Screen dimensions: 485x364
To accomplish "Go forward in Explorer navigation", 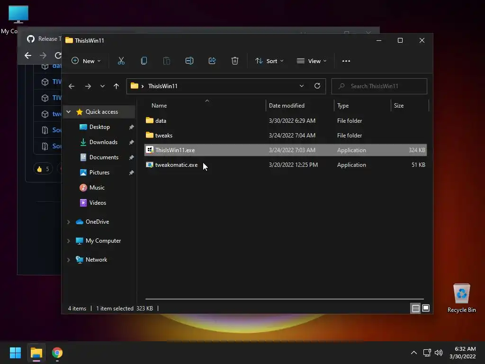I will pos(88,86).
